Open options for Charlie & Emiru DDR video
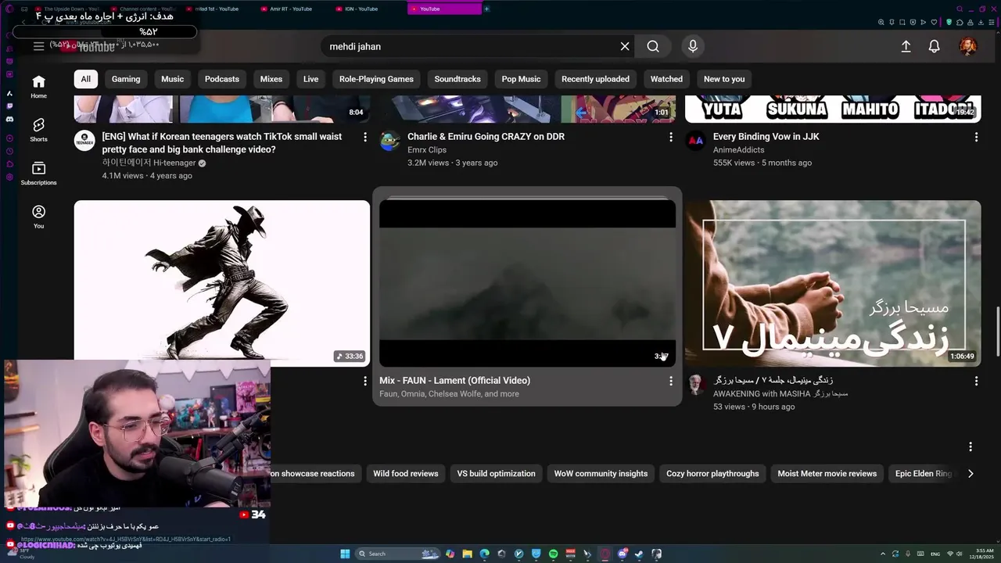The width and height of the screenshot is (1001, 563). point(670,137)
